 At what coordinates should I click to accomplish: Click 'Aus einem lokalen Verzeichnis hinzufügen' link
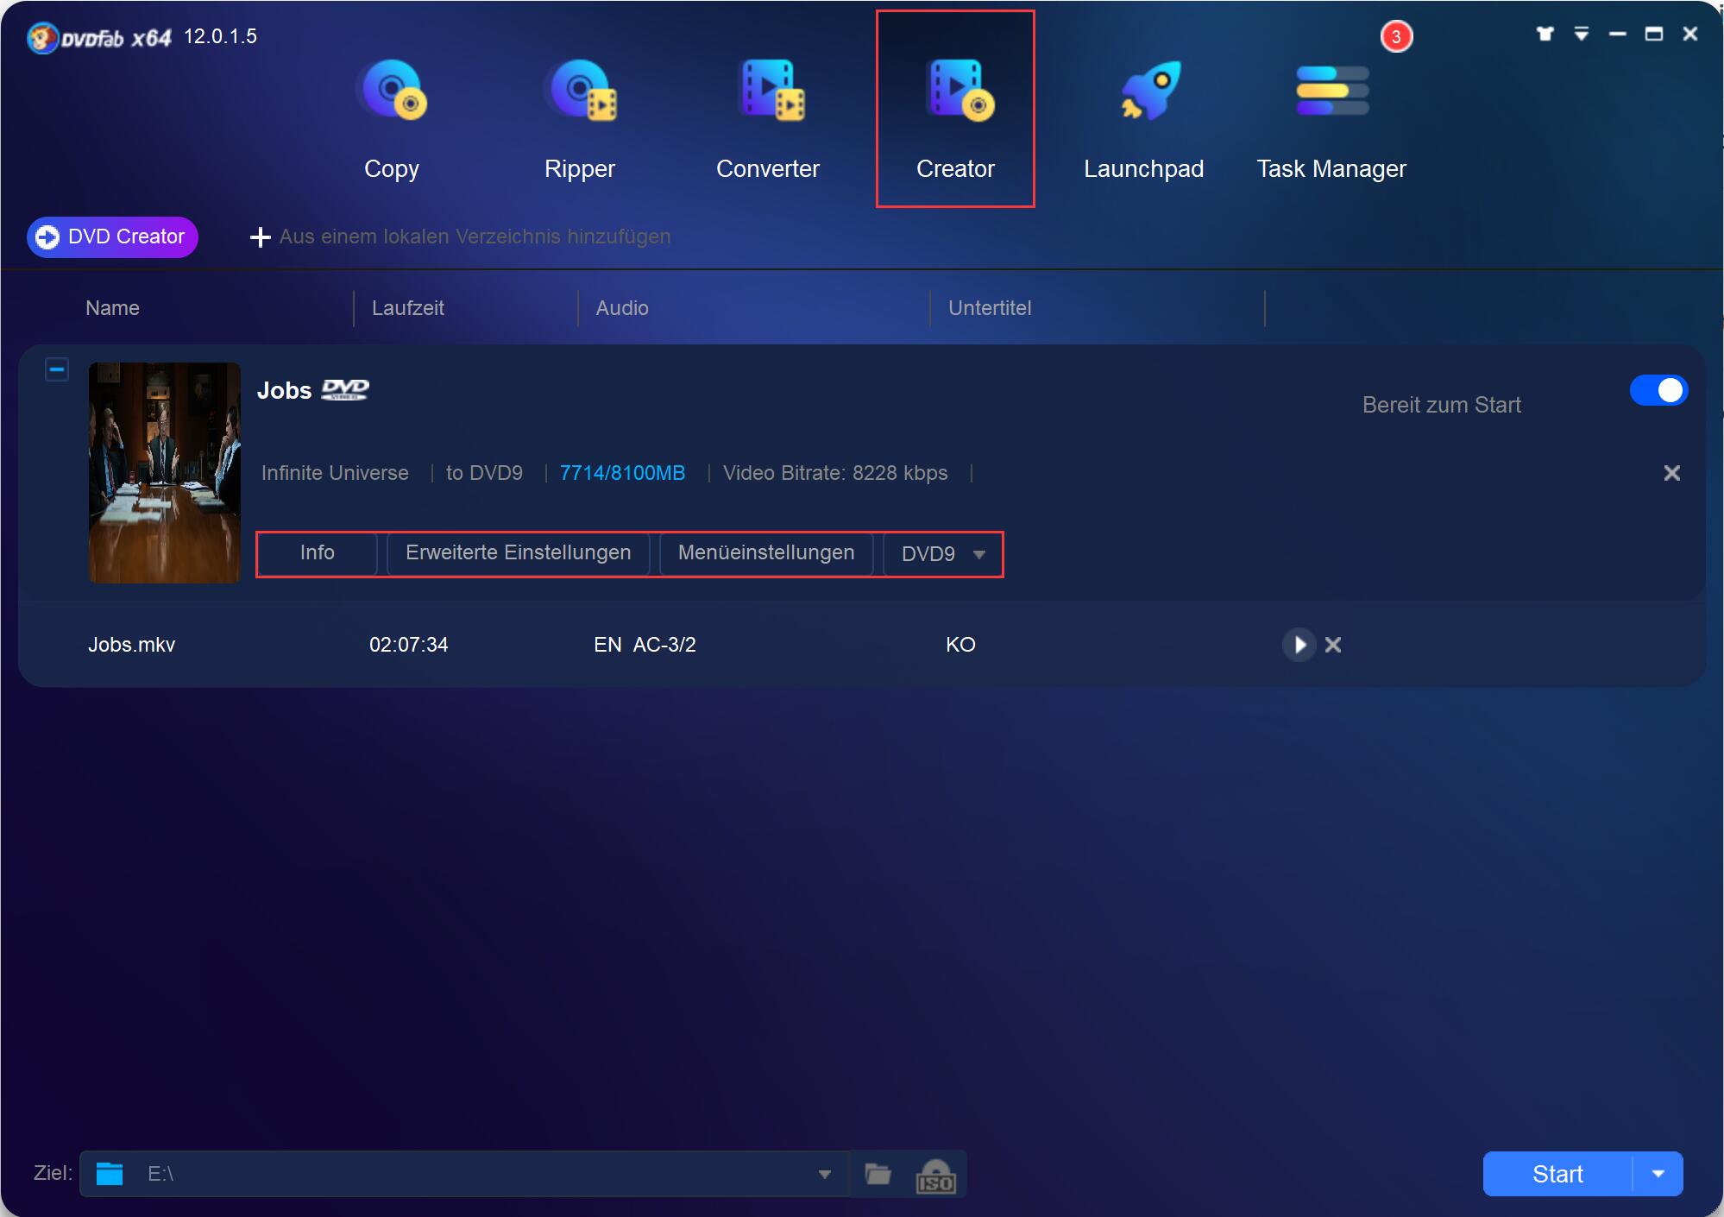(x=475, y=236)
